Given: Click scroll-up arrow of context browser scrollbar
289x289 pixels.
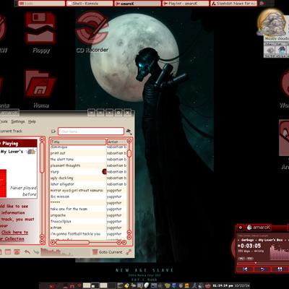Looking at the screenshot, I should 42,139.
